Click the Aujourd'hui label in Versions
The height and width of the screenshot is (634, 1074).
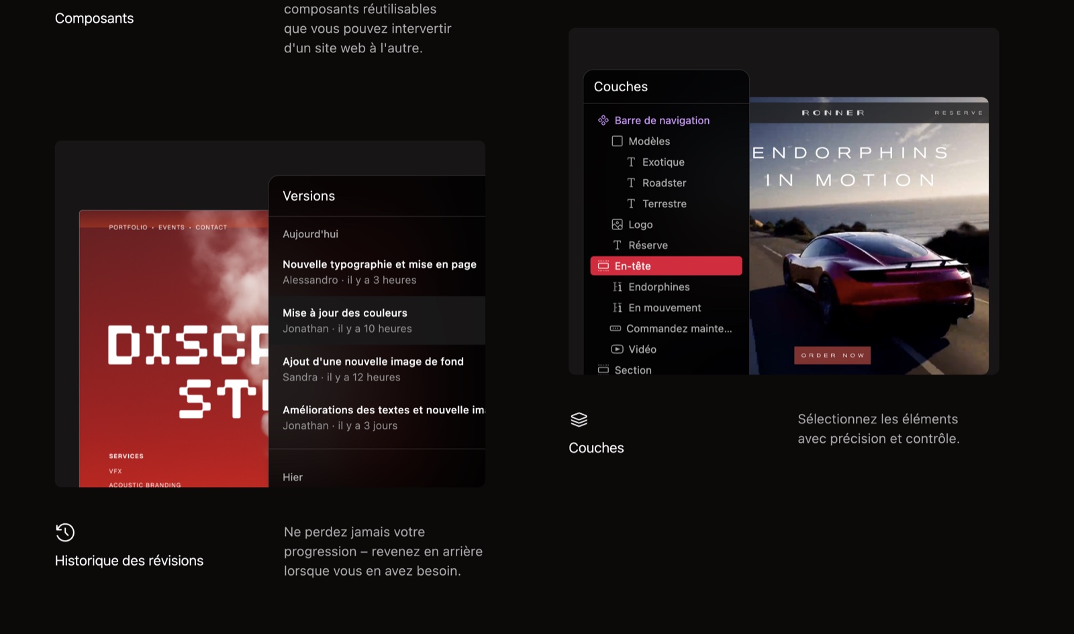tap(310, 234)
